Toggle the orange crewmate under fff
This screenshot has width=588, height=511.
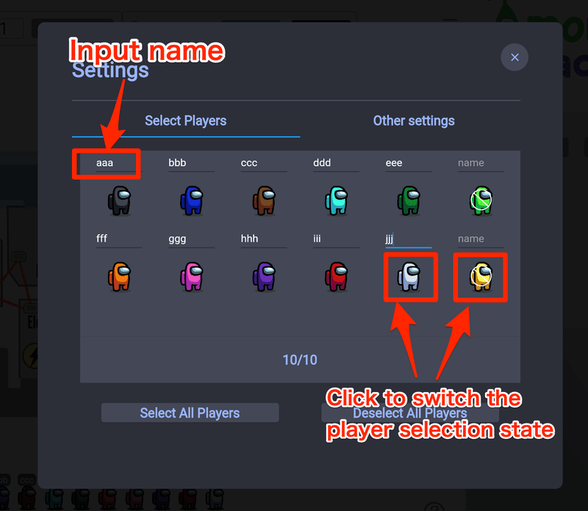click(x=119, y=277)
